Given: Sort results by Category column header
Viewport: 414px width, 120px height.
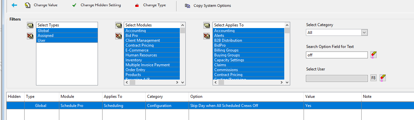Looking at the screenshot, I should [167, 97].
